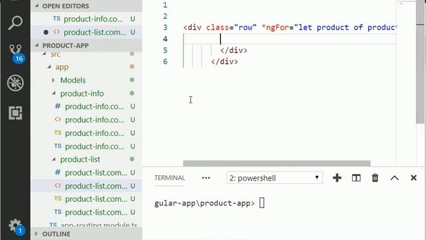Select terminal from the powershell dropdown

coord(274,178)
